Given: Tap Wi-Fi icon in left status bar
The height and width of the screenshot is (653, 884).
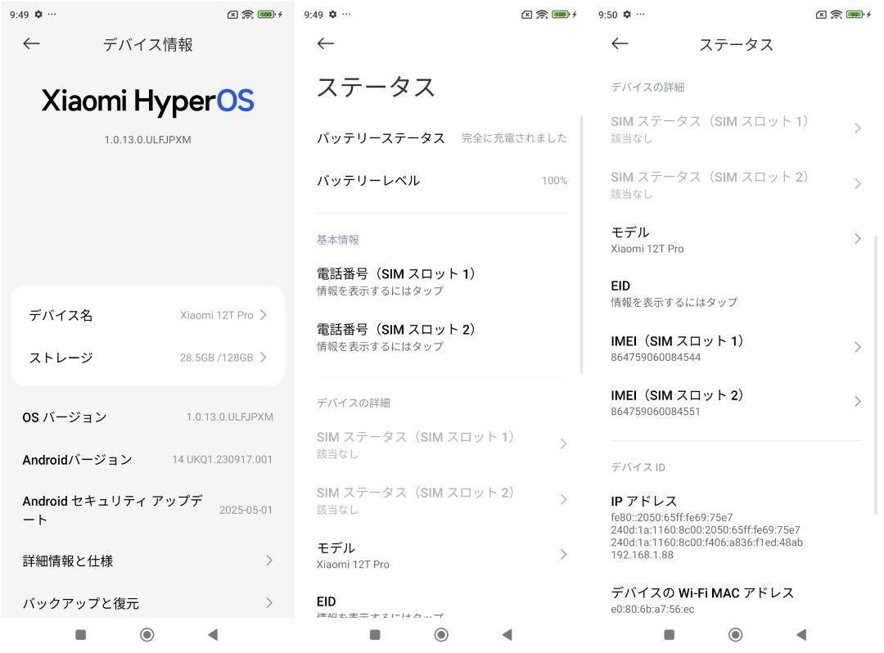Looking at the screenshot, I should 247,15.
